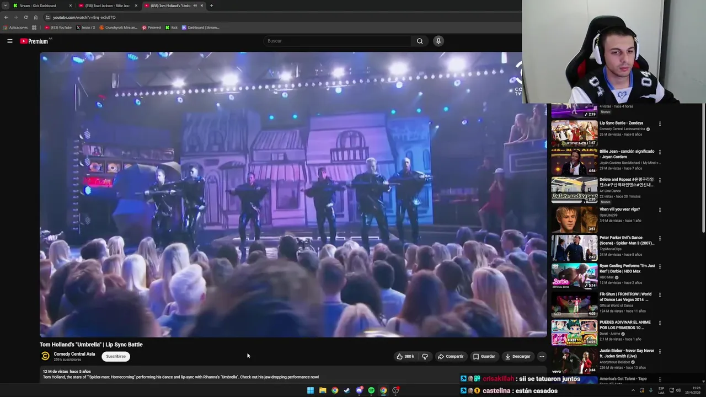This screenshot has width=706, height=397.
Task: Mute the tab via speaker icon
Action: point(195,6)
